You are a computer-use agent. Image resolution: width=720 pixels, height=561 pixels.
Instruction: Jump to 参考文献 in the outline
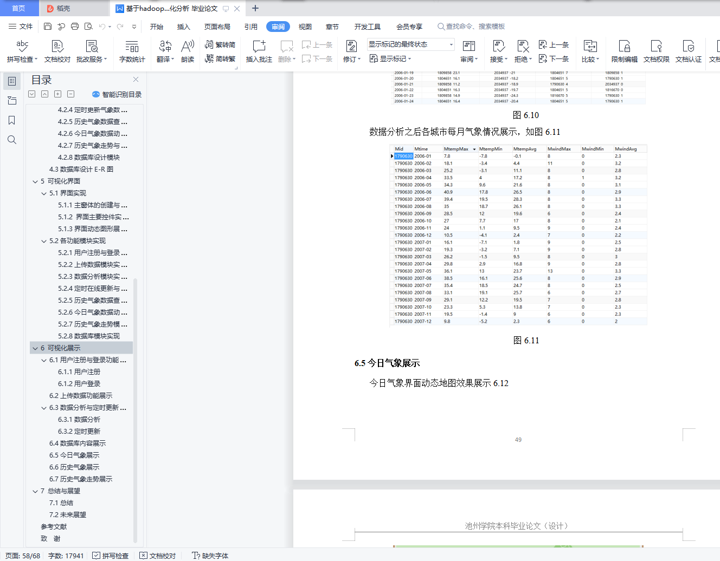pos(54,527)
